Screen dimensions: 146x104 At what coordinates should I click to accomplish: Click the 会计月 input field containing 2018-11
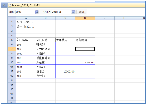(61, 12)
